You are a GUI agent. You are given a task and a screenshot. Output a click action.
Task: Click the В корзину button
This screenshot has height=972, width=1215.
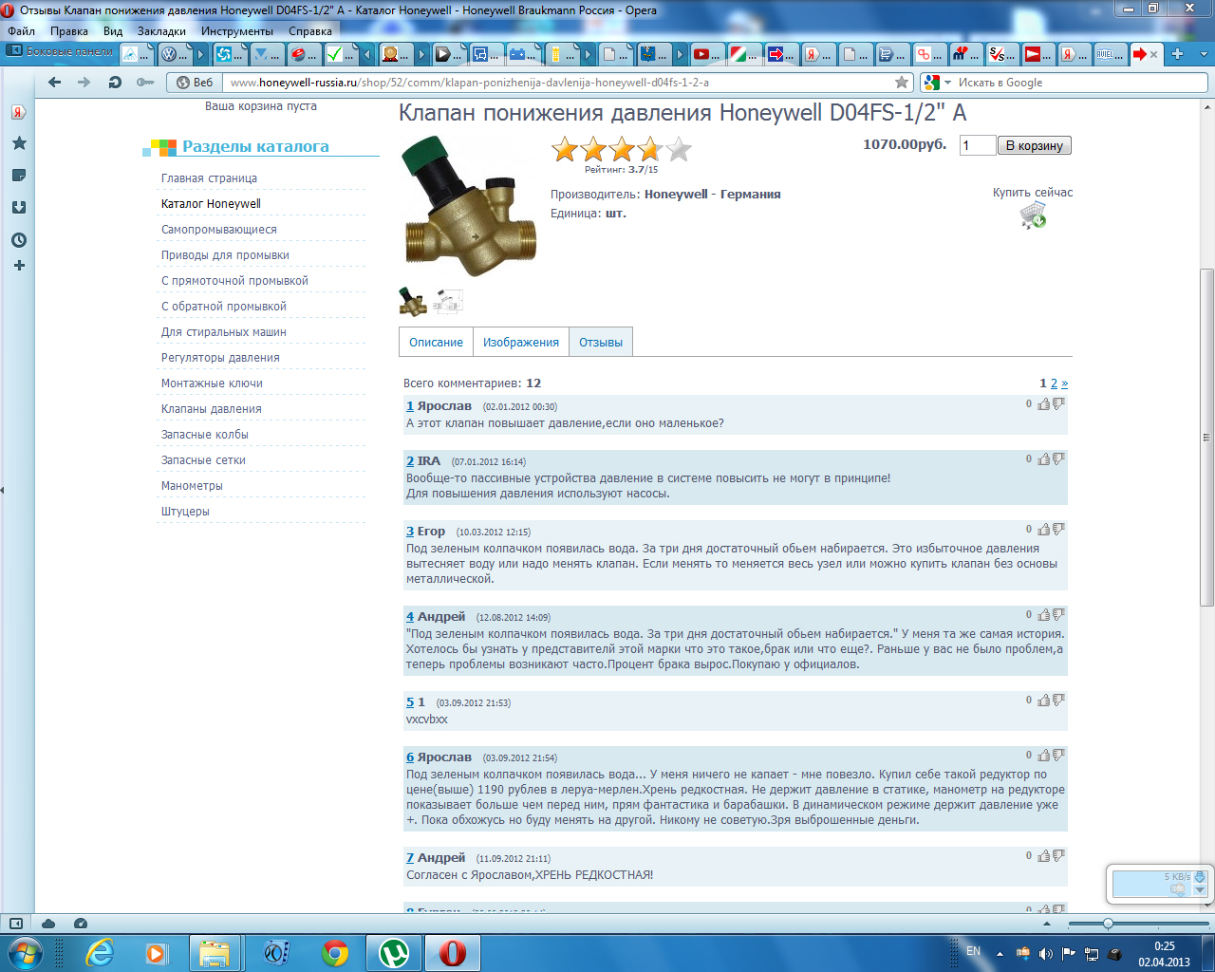coord(1034,145)
